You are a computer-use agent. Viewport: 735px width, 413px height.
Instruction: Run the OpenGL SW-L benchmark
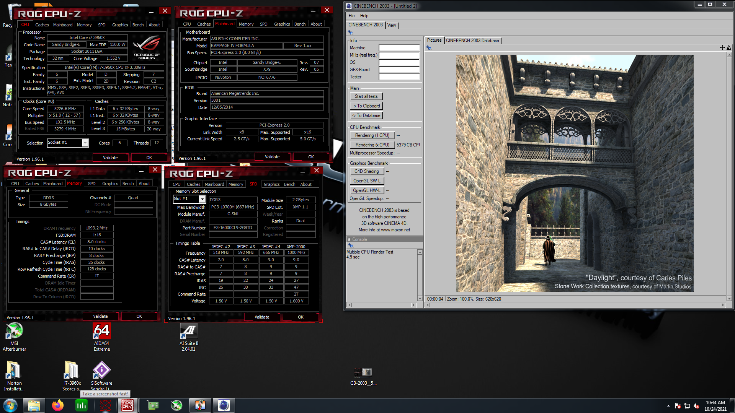[x=366, y=181]
